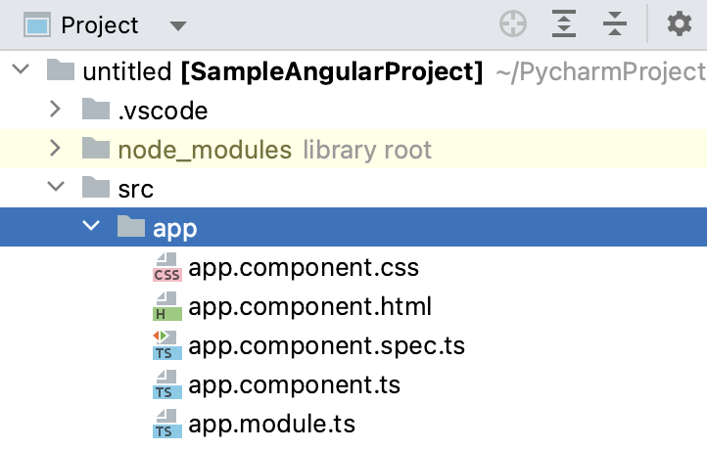Select app.component.ts in the tree
Viewport: 707px width, 450px height.
coord(294,384)
